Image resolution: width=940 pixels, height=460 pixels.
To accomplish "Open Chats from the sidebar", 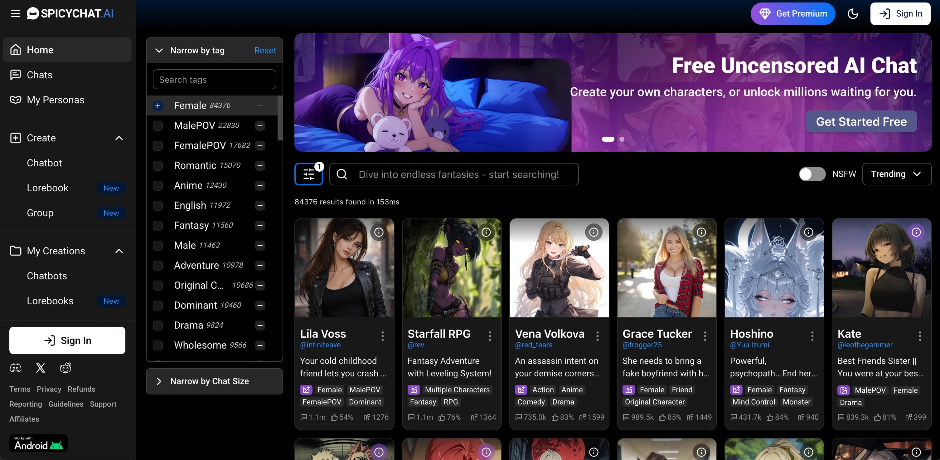I will point(39,75).
